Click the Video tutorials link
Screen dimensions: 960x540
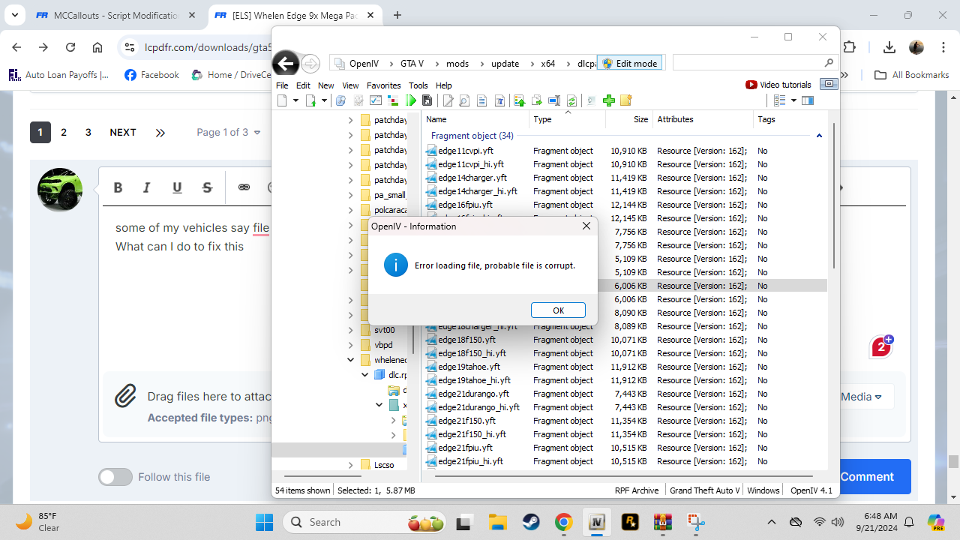[778, 85]
